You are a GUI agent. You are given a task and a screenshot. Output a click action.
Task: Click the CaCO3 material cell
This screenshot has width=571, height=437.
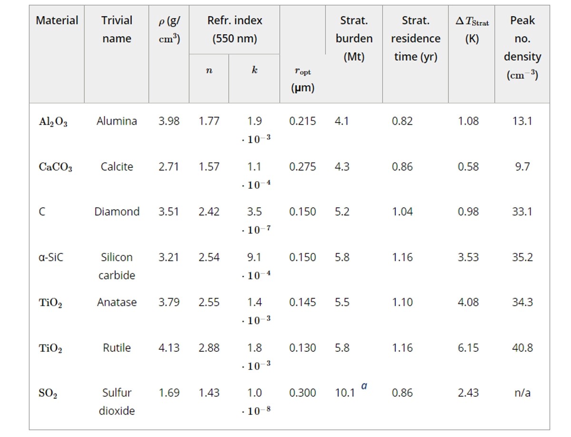click(55, 167)
